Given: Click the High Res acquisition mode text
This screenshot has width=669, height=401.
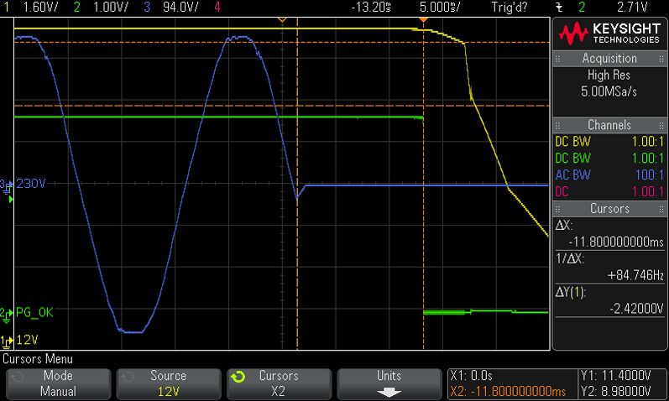Looking at the screenshot, I should (609, 75).
